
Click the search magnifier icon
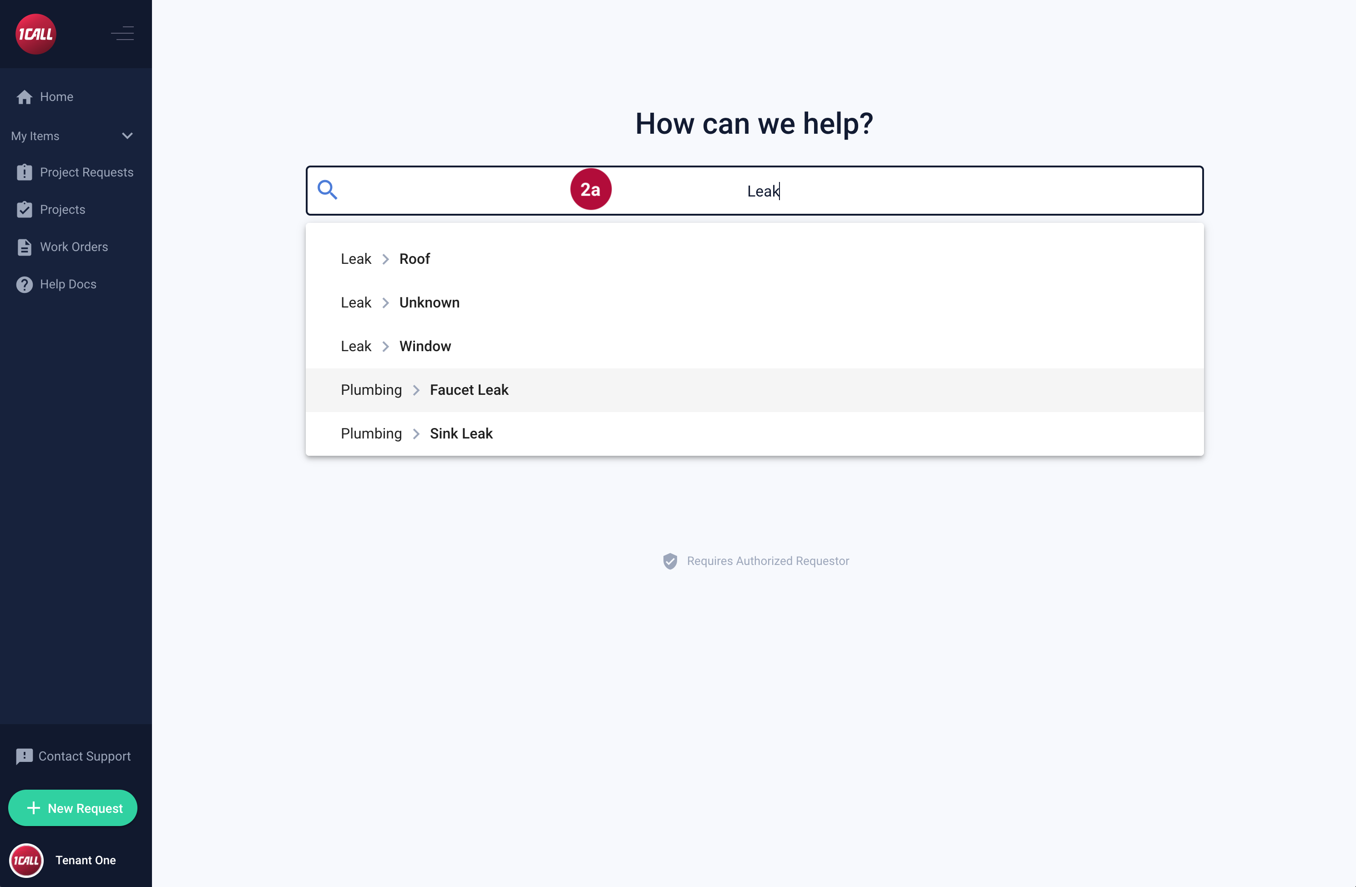(x=327, y=190)
